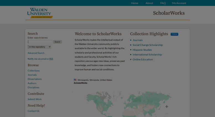This screenshot has height=117, width=215.
Task: Browse Journals in the sidebar
Action: [x=32, y=75]
